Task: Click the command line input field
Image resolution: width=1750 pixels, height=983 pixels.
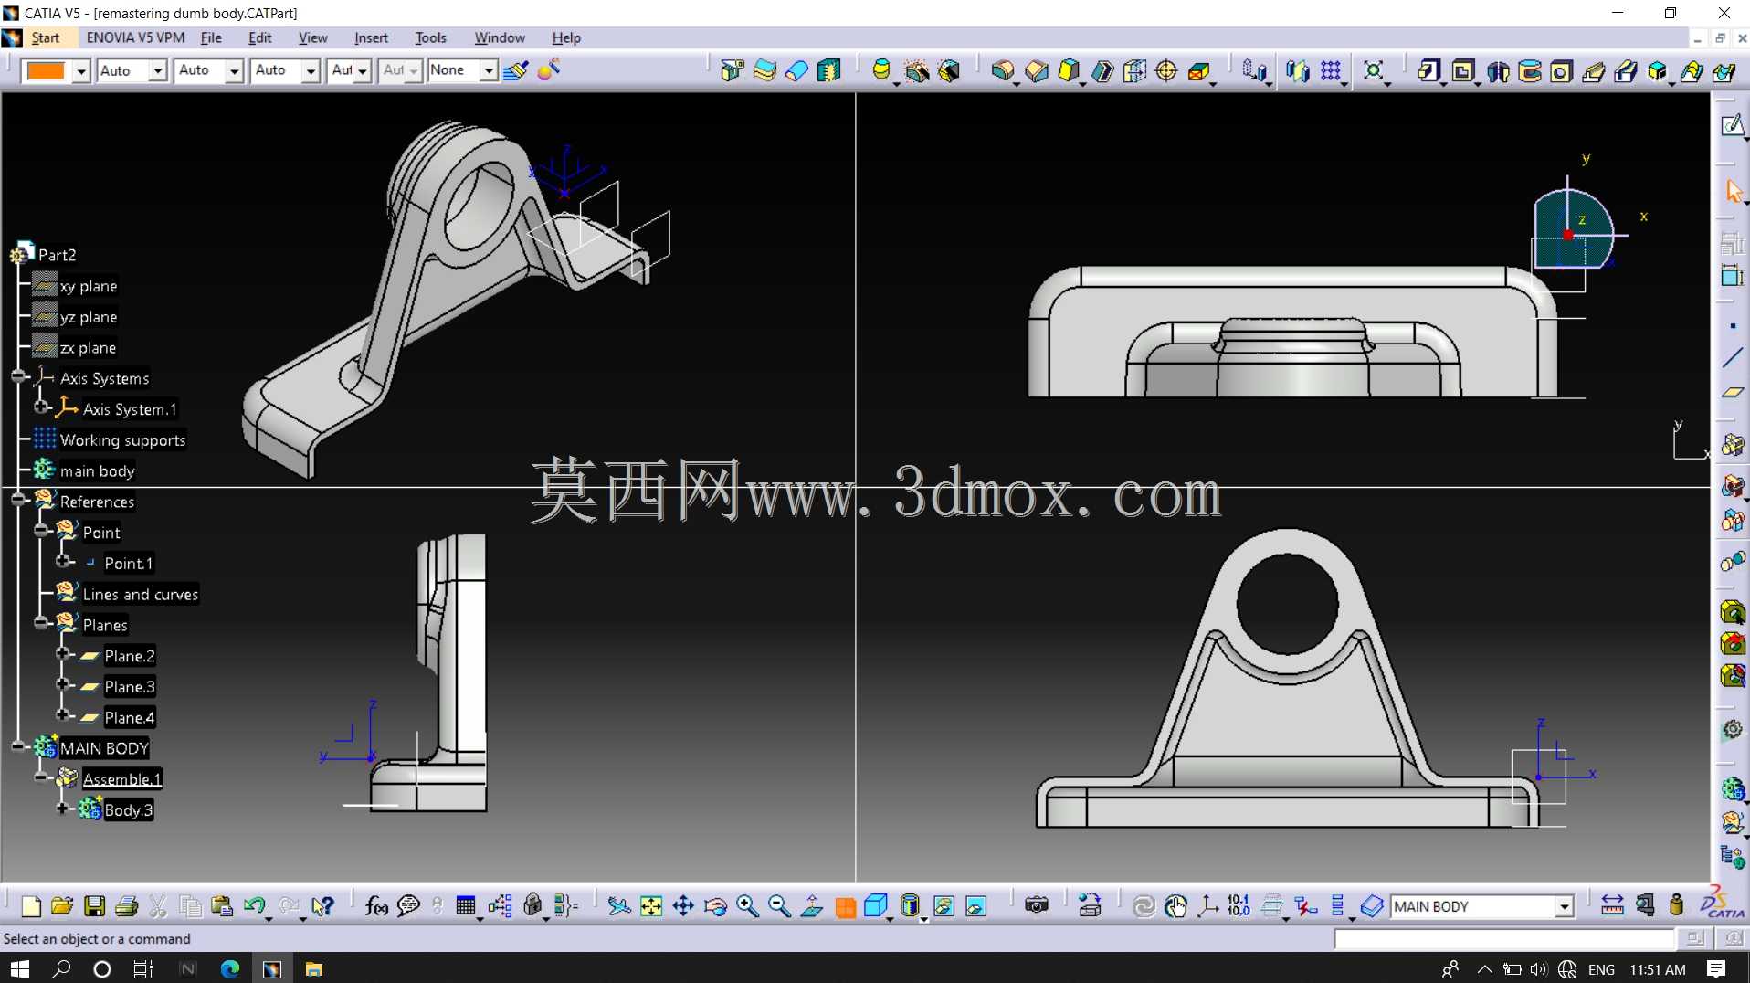Action: (1504, 938)
